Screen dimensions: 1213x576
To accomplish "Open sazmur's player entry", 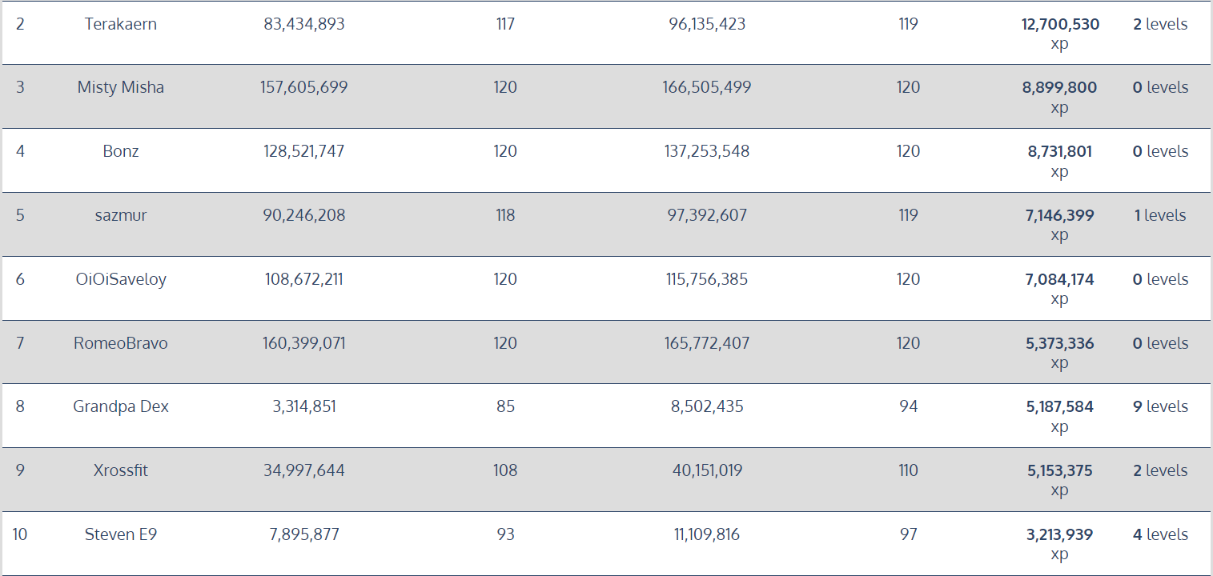I will pos(121,215).
